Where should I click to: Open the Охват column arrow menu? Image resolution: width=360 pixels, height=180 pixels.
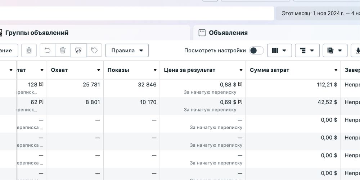click(99, 70)
